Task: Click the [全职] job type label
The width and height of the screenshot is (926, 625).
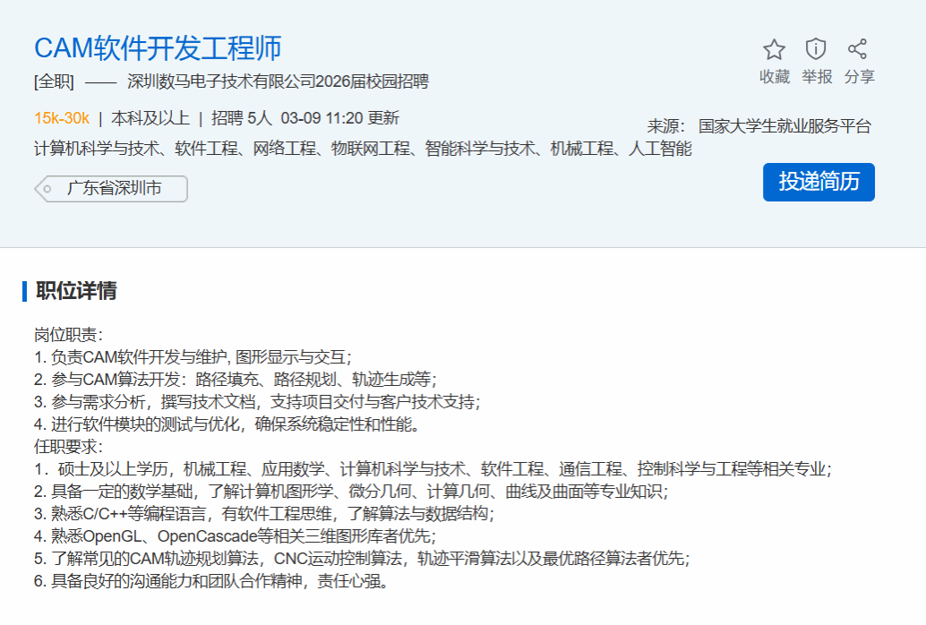Action: [x=54, y=82]
